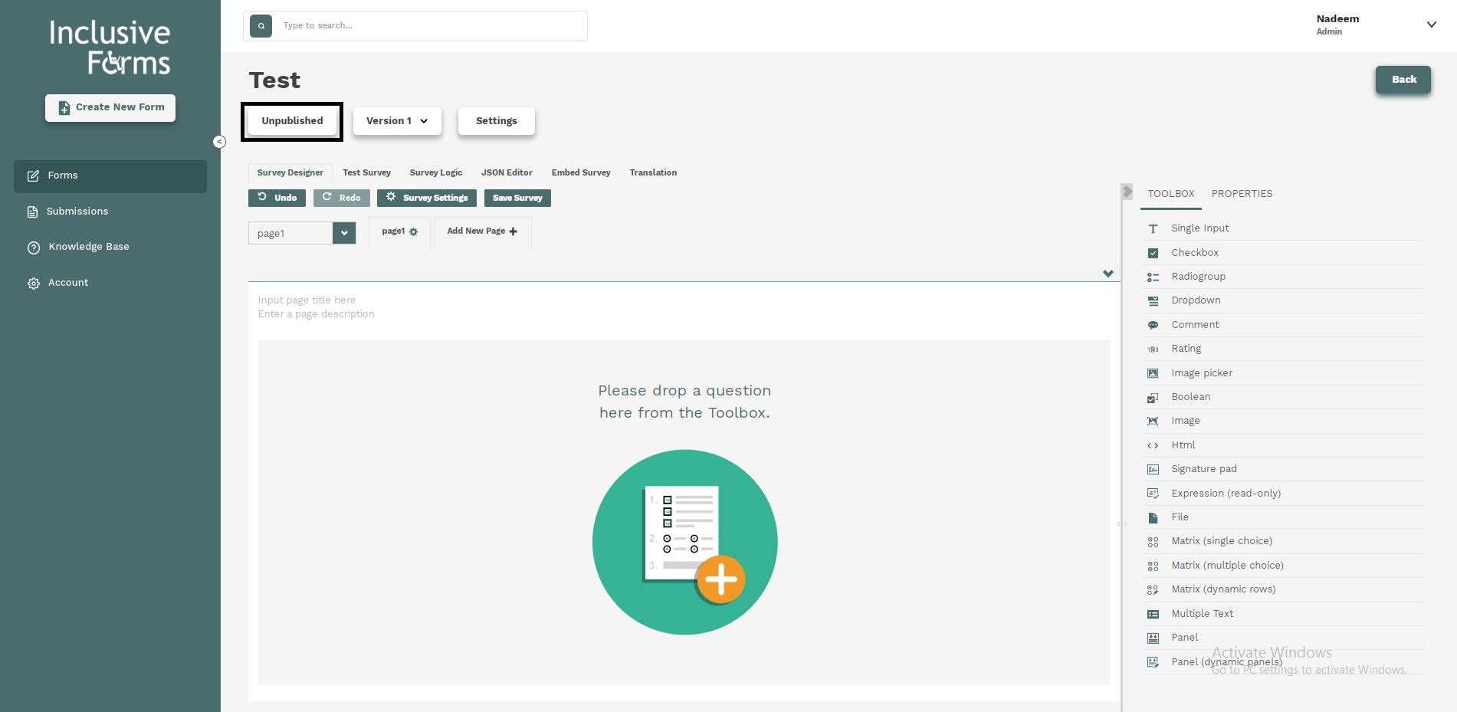Open the search icon in the top bar
The height and width of the screenshot is (712, 1457).
point(261,25)
